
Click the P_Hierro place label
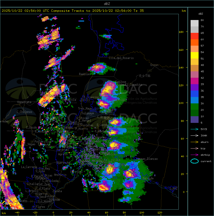[82, 129]
